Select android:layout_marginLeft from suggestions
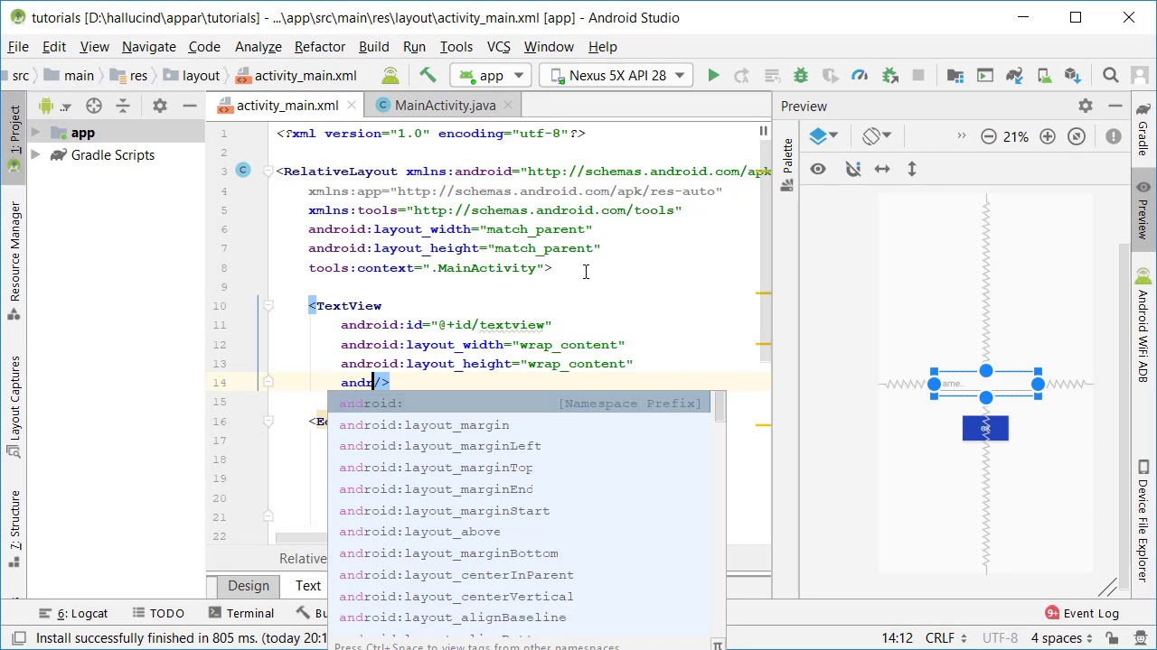Viewport: 1157px width, 650px height. (521, 446)
